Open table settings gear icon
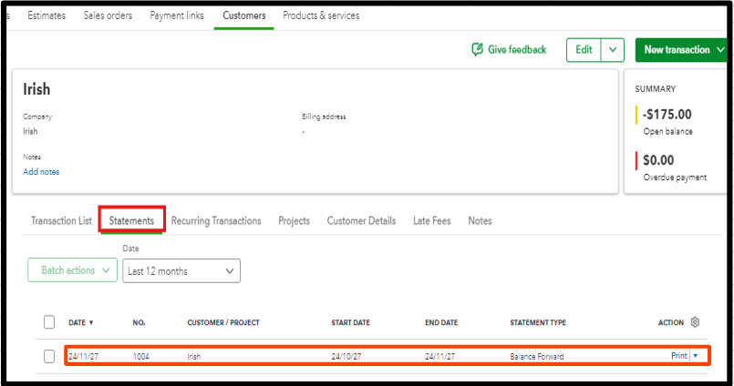 pos(695,322)
